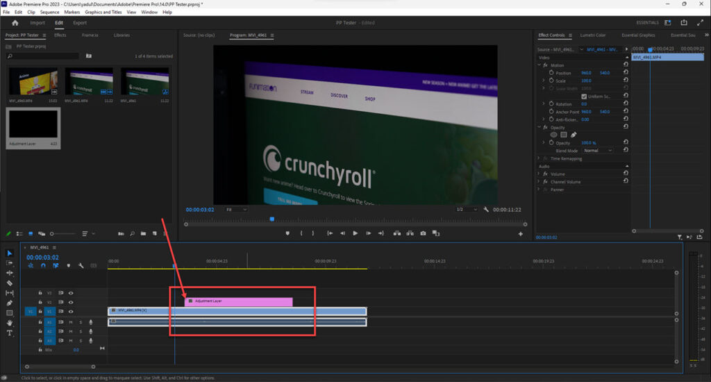Click the New Bin folder icon in the Project panel
The image size is (711, 382).
click(x=143, y=233)
